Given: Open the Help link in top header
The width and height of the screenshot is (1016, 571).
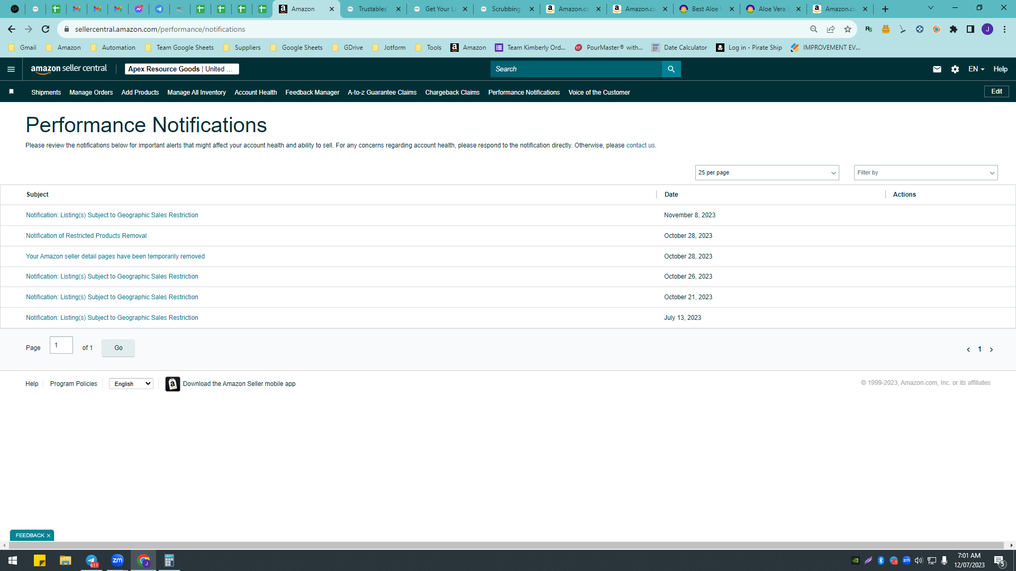Looking at the screenshot, I should [1000, 69].
